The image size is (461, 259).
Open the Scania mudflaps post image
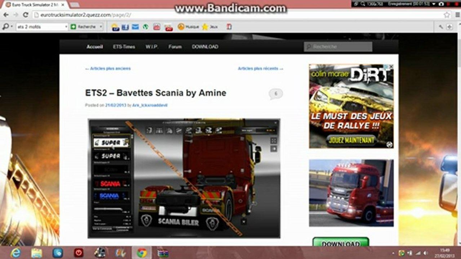click(184, 178)
